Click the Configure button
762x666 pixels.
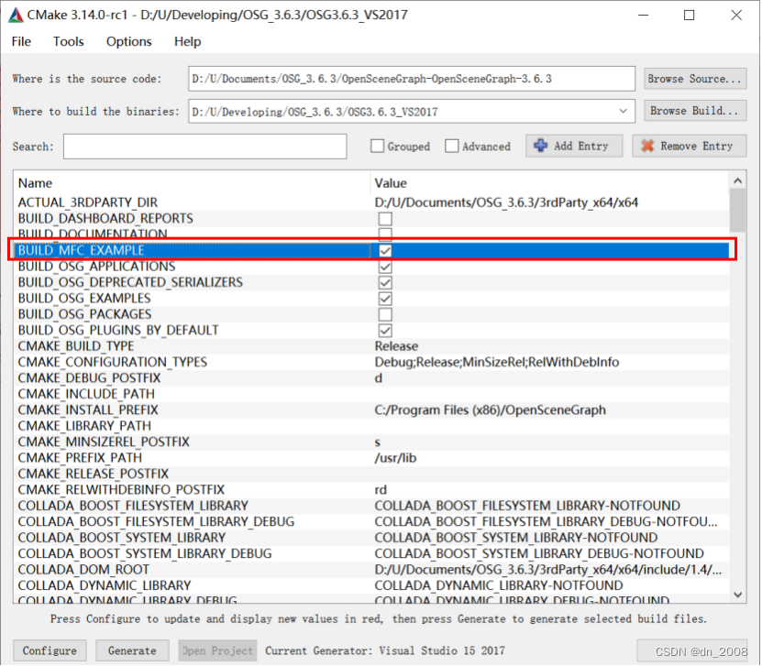click(x=50, y=650)
